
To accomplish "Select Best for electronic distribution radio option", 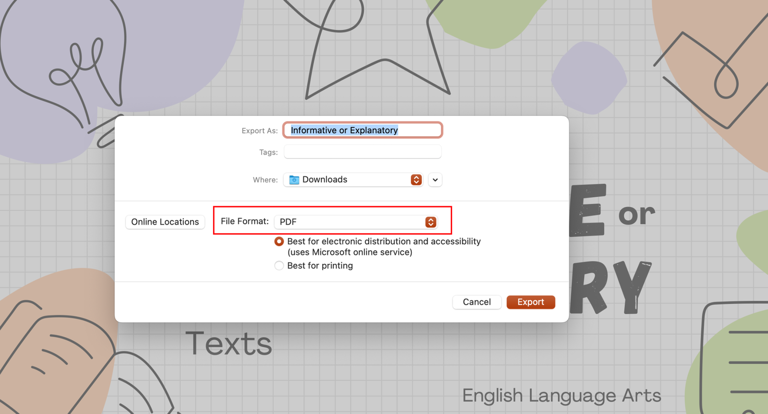I will point(279,241).
